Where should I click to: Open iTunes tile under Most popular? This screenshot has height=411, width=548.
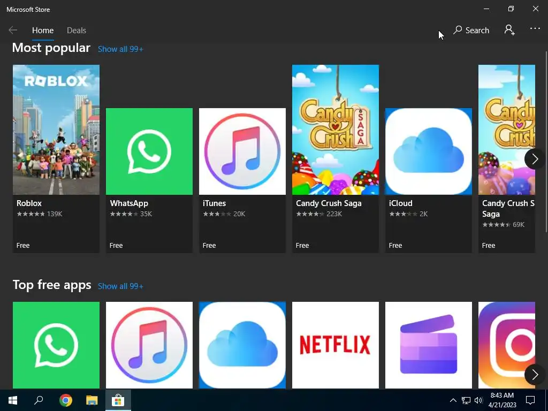click(x=242, y=180)
